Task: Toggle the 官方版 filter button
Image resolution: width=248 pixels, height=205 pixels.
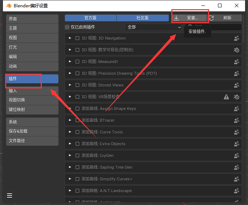Action: coord(91,18)
